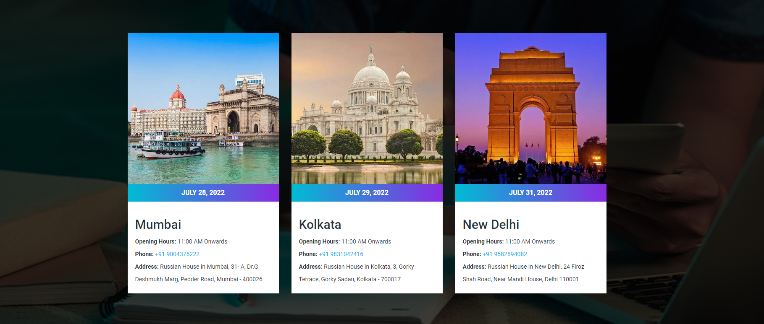Click the Mumbai Gateway of India photo
764x324 pixels.
coord(203,109)
